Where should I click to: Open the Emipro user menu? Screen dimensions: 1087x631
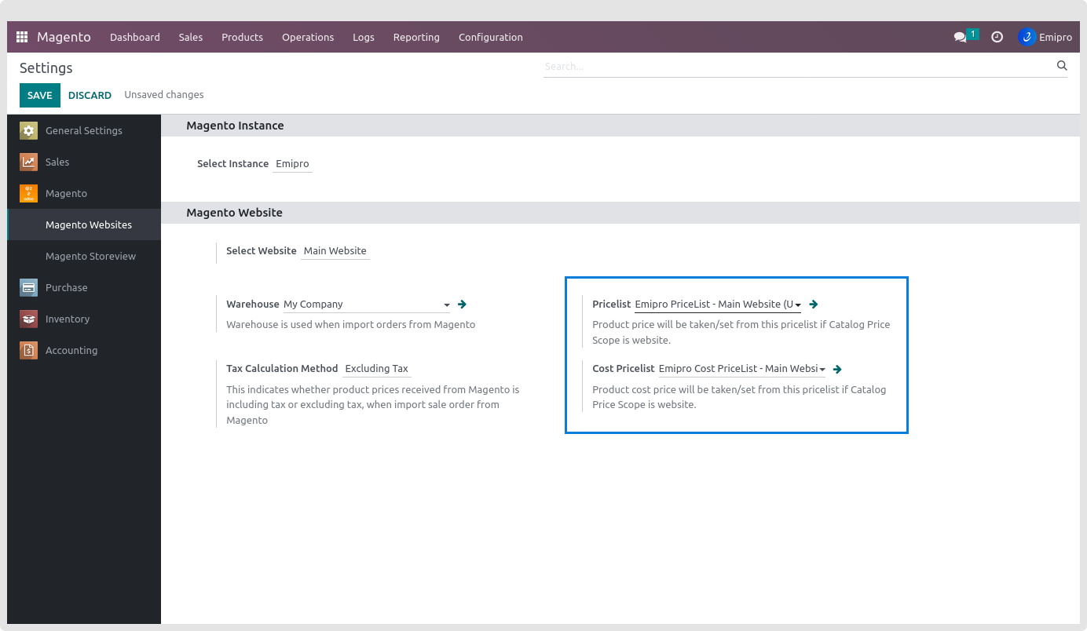click(1045, 37)
